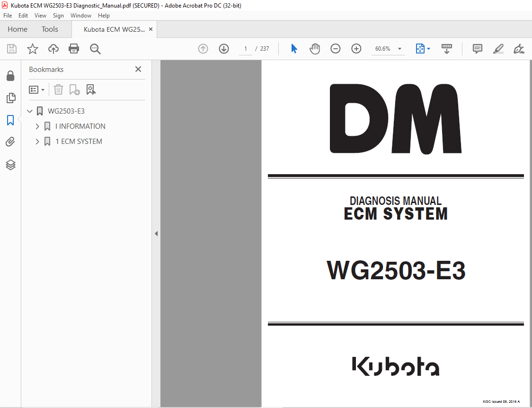Open the Help menu
The image size is (532, 408).
click(104, 16)
